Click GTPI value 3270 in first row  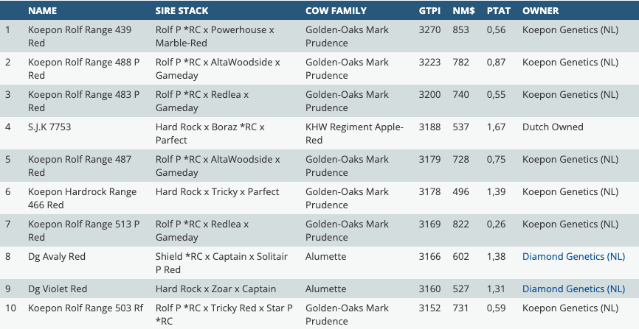pyautogui.click(x=429, y=29)
